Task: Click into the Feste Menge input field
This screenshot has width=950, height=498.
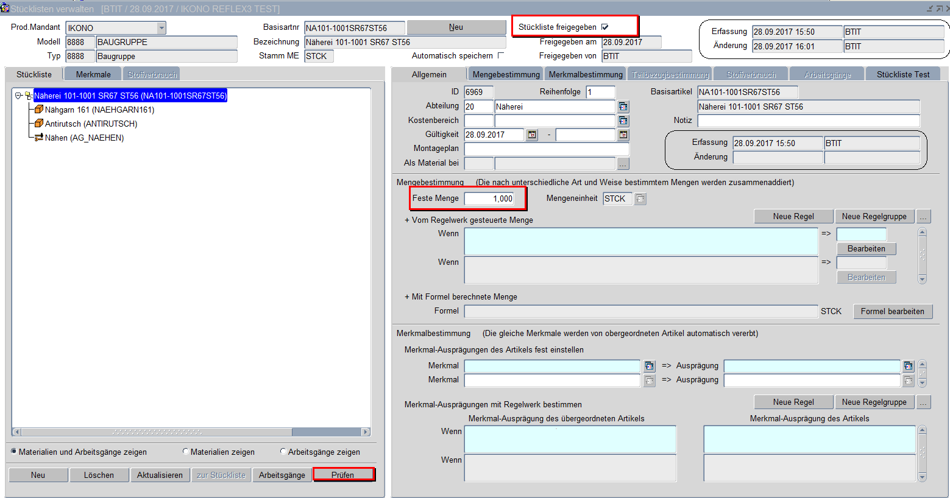Action: point(489,198)
